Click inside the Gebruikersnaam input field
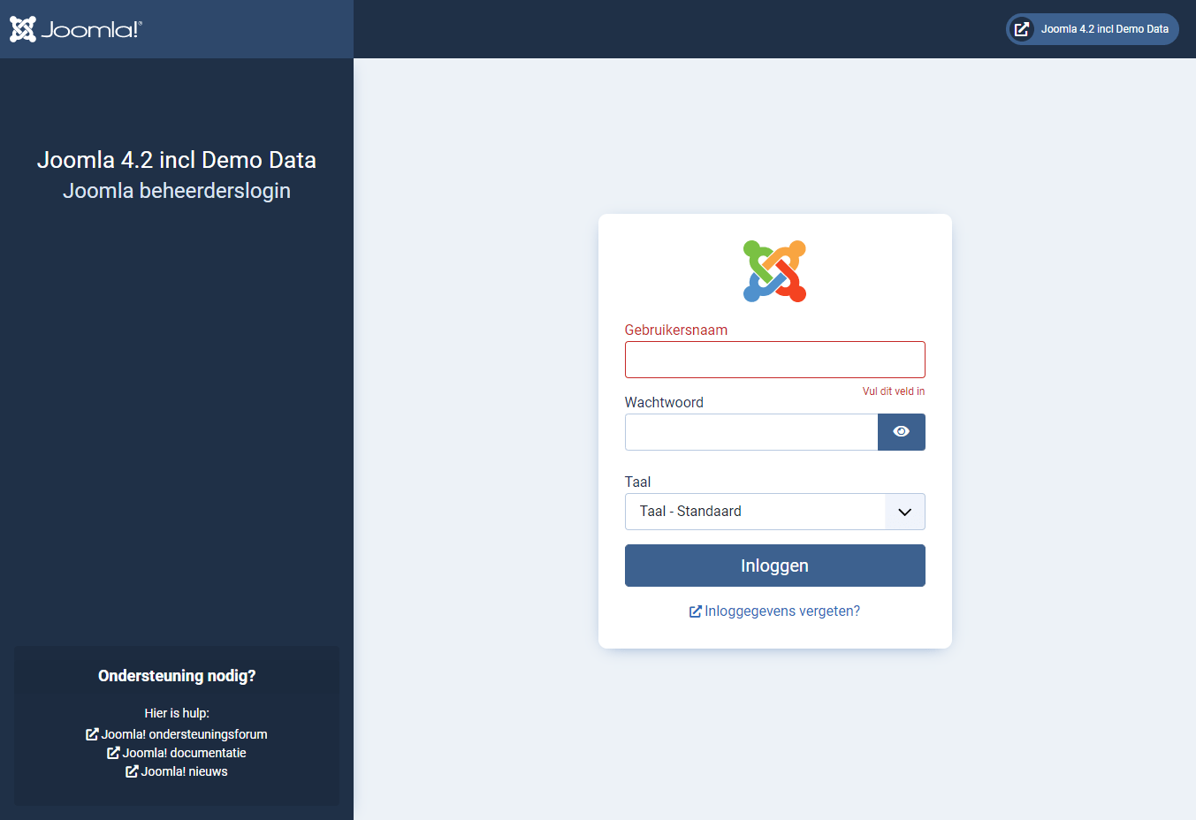This screenshot has height=820, width=1196. click(774, 359)
